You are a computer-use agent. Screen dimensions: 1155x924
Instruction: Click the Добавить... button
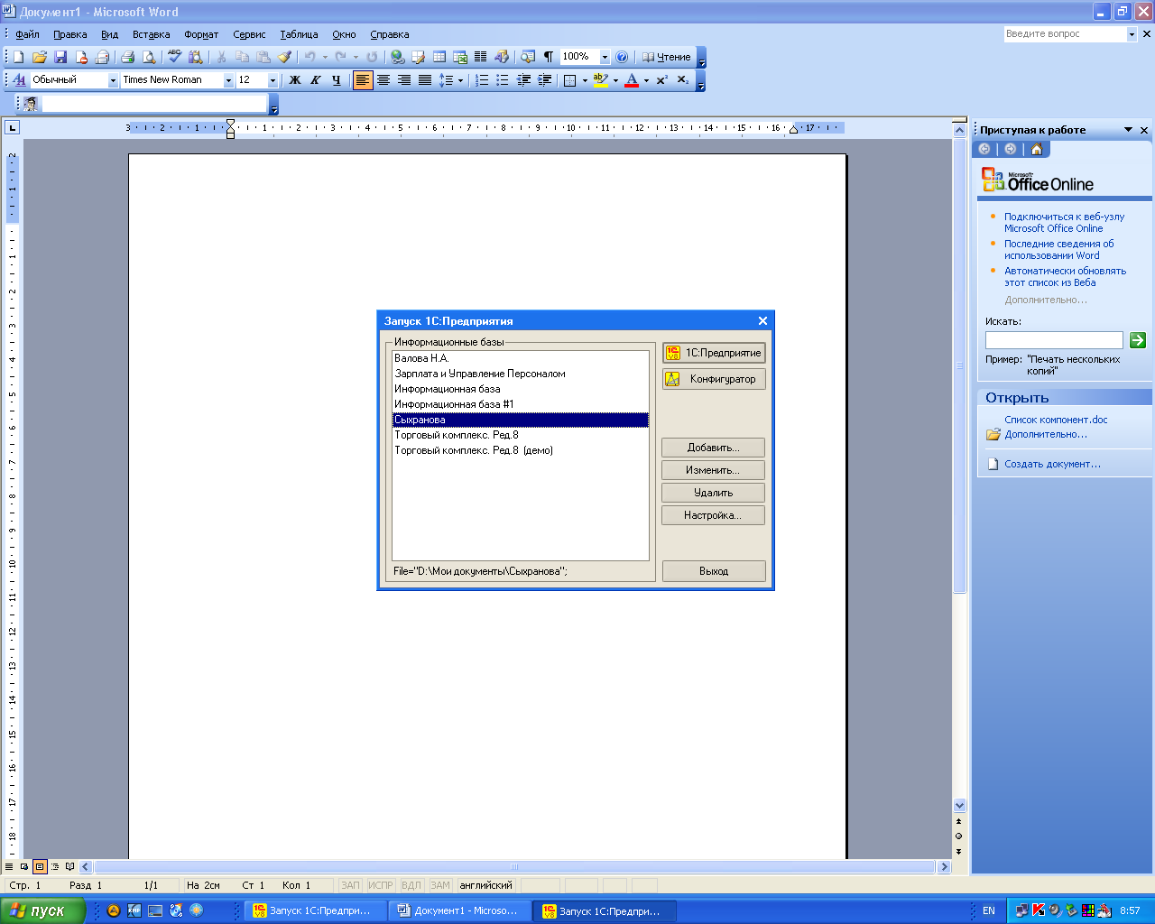coord(713,448)
